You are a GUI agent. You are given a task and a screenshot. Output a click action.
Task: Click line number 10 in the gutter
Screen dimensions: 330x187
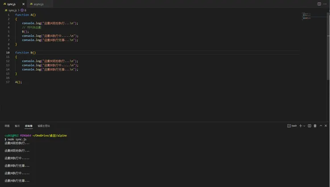pyautogui.click(x=8, y=53)
